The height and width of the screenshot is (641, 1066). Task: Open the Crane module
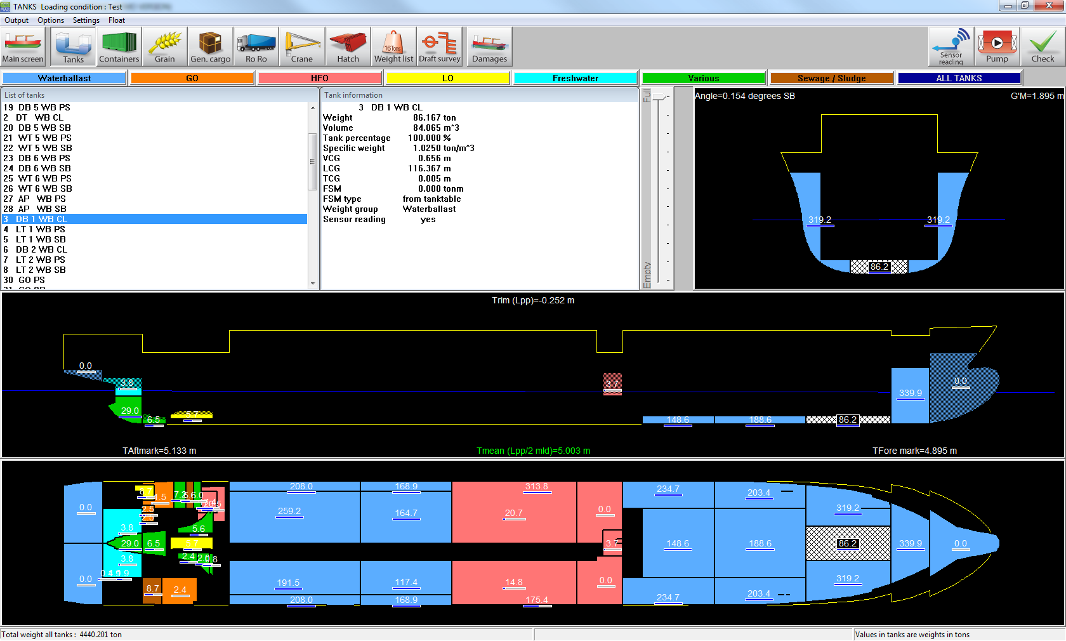point(302,46)
